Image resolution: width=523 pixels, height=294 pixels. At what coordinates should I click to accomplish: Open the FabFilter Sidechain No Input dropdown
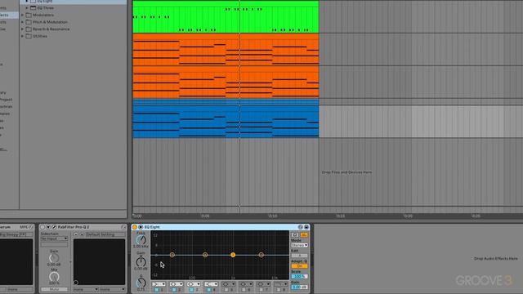tap(54, 238)
